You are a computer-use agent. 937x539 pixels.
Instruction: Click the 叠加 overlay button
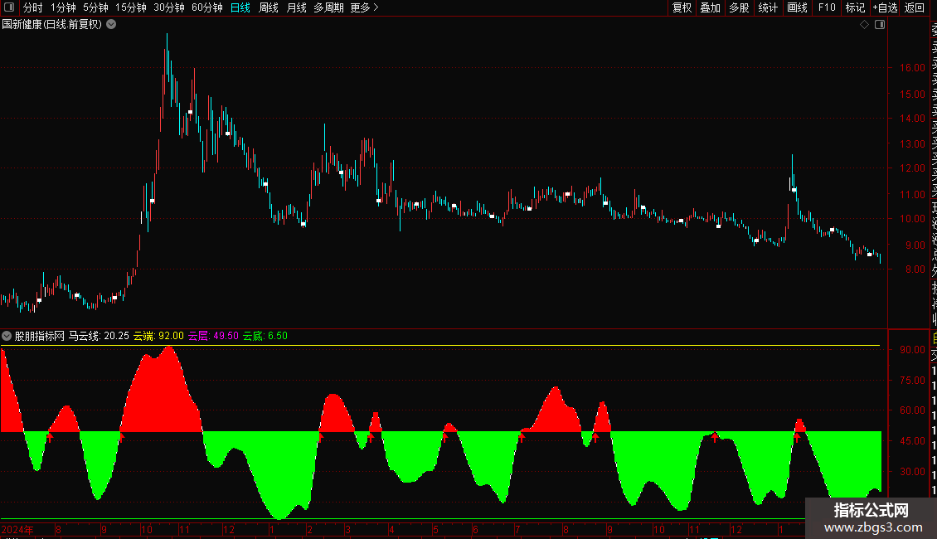pos(710,7)
